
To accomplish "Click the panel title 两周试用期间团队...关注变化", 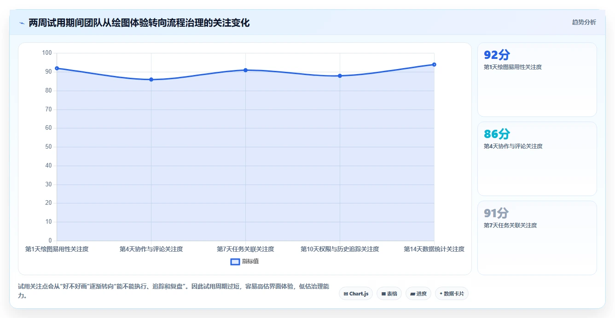I will point(139,23).
